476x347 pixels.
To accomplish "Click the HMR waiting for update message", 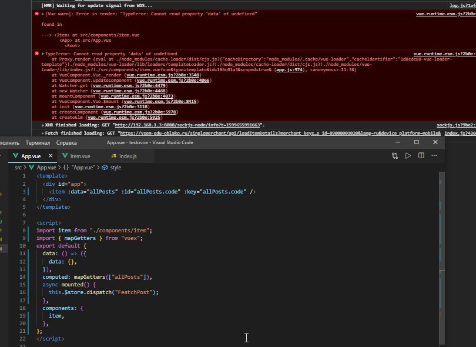I will coord(97,6).
